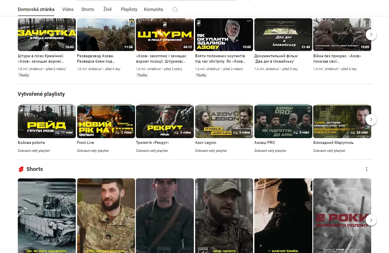Image resolution: width=389 pixels, height=253 pixels.
Task: Zobrazit celý playlist under Бойова робота
Action: pos(34,151)
